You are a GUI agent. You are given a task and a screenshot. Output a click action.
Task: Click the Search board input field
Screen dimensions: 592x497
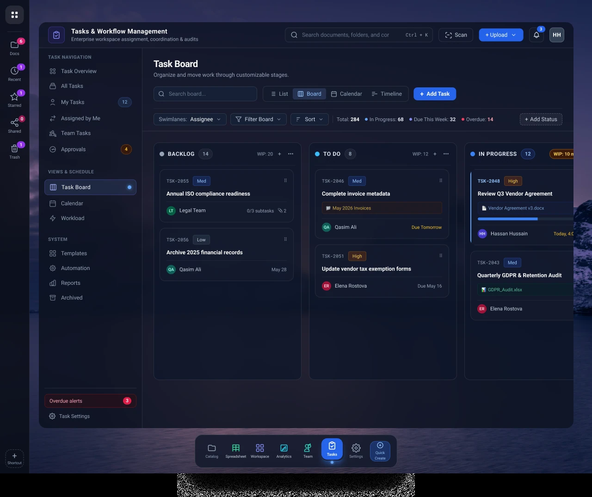(x=205, y=94)
